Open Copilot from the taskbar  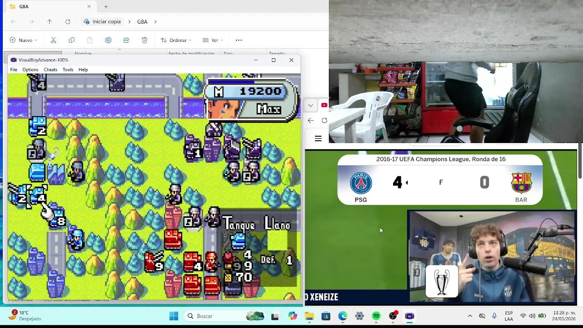[292, 316]
